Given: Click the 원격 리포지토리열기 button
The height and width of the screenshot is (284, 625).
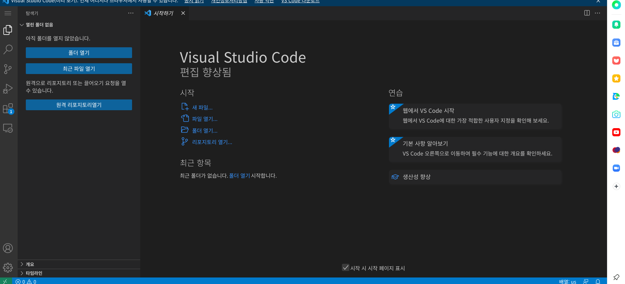Looking at the screenshot, I should click(79, 105).
